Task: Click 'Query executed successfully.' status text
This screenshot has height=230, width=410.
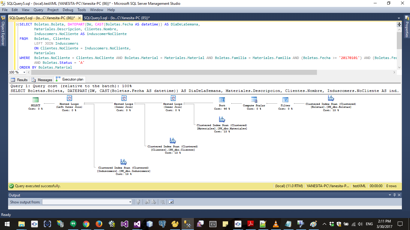Action: (38, 186)
